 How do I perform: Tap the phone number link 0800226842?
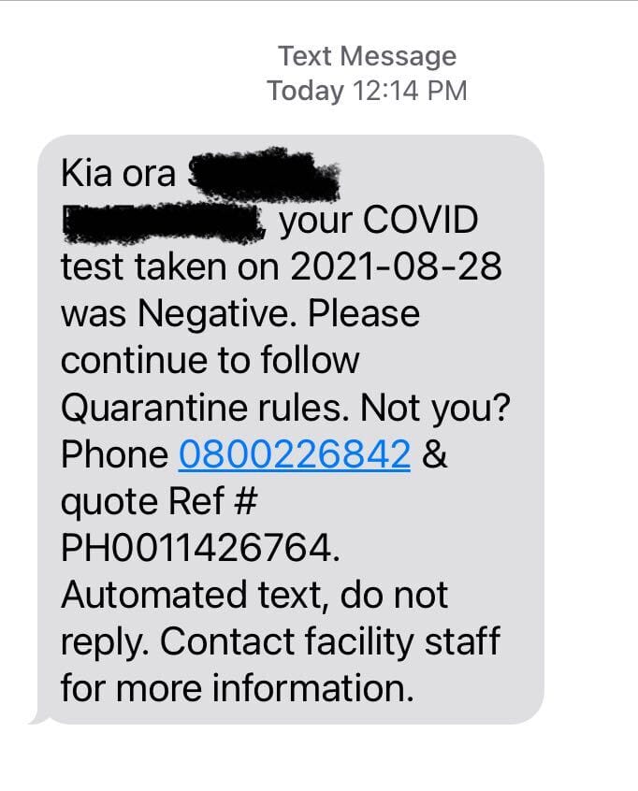[x=295, y=454]
